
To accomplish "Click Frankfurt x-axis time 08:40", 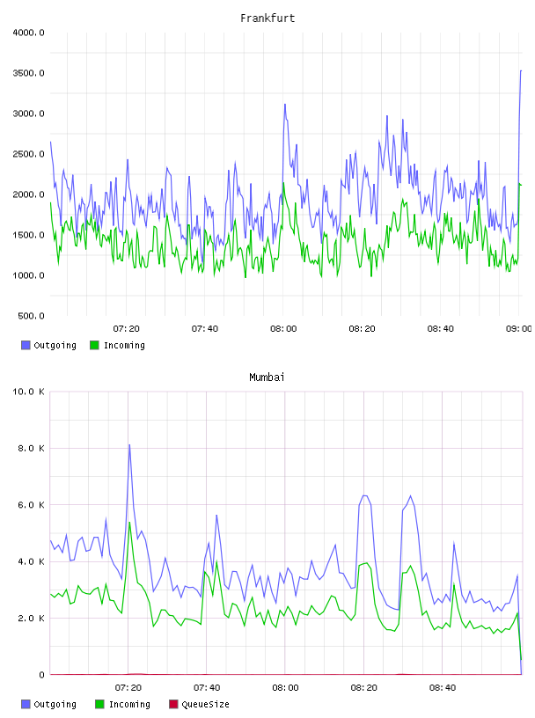I will click(441, 329).
